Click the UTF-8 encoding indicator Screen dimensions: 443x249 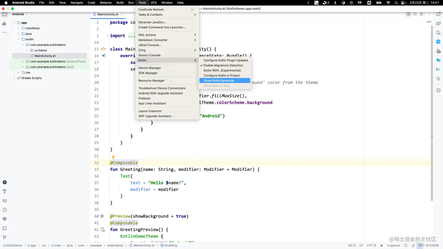pos(371,245)
